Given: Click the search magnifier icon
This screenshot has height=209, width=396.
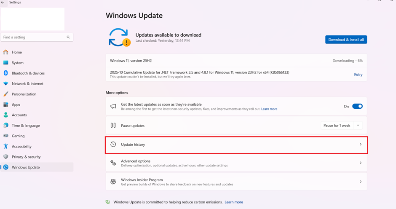Looking at the screenshot, I should pos(68,37).
